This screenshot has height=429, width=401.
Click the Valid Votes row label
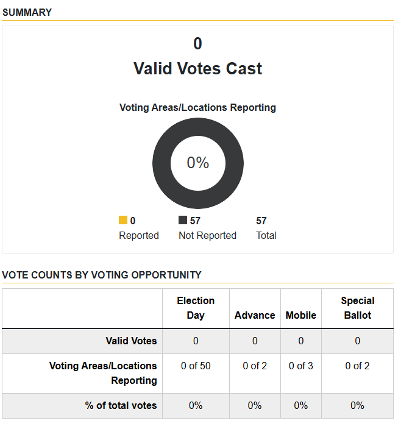[x=131, y=341]
